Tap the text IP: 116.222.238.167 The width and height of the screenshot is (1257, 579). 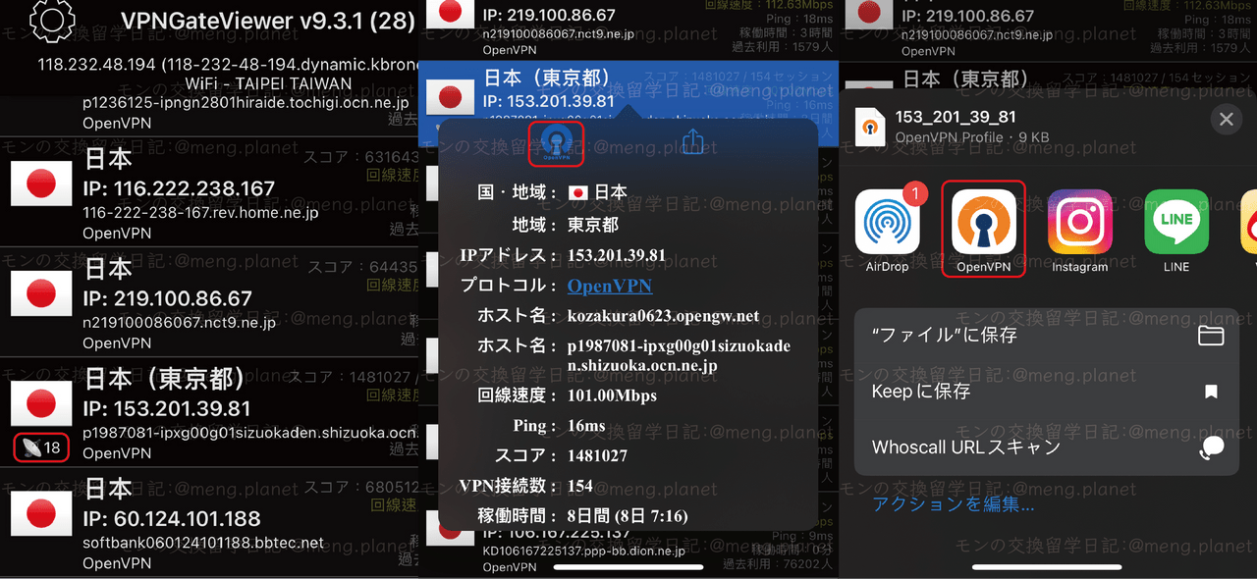[180, 188]
